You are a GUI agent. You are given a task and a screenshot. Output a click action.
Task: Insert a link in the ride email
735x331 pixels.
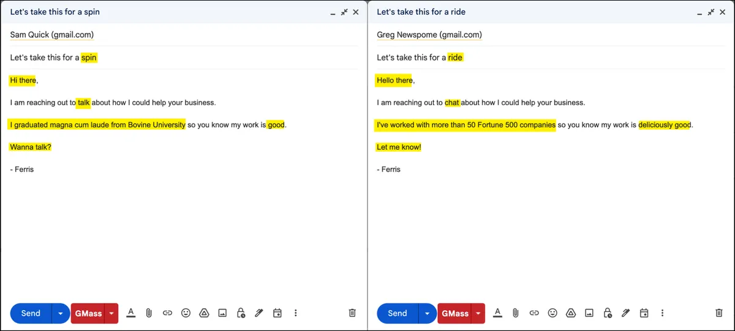click(x=534, y=313)
